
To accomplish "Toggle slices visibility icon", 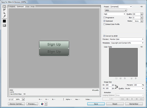I will click(4, 25).
